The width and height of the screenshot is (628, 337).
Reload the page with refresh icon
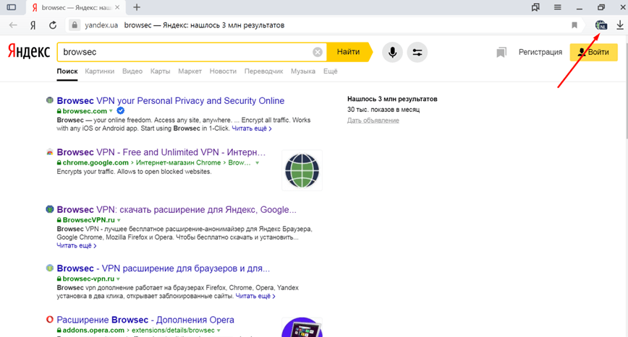[x=53, y=25]
